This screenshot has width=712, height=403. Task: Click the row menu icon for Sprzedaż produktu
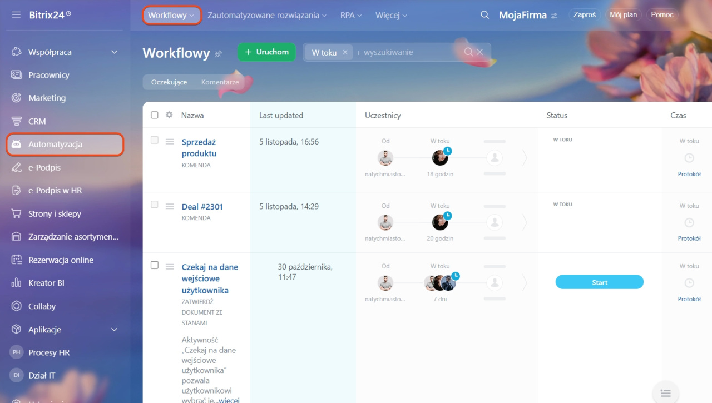click(x=170, y=142)
